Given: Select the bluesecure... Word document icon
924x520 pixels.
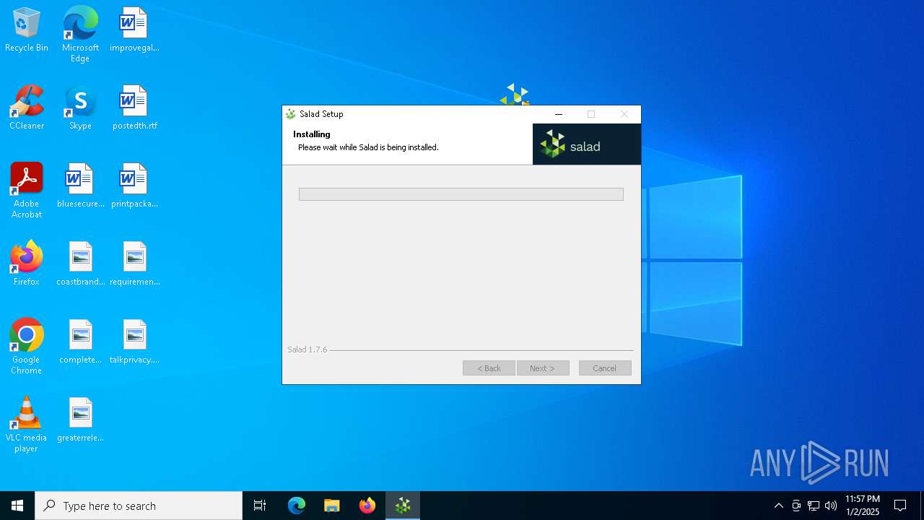Looking at the screenshot, I should 80,186.
